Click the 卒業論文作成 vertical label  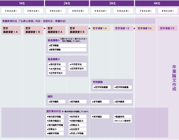(x=174, y=78)
